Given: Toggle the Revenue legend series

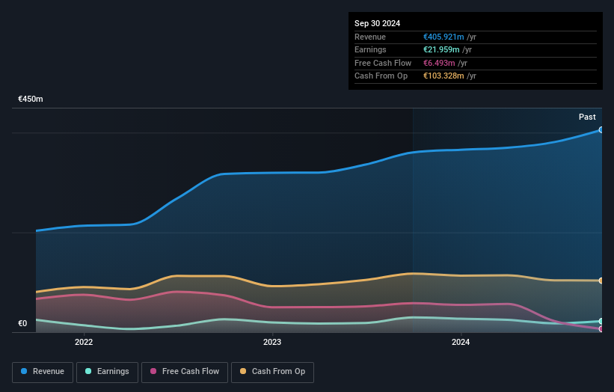Looking at the screenshot, I should pos(43,372).
